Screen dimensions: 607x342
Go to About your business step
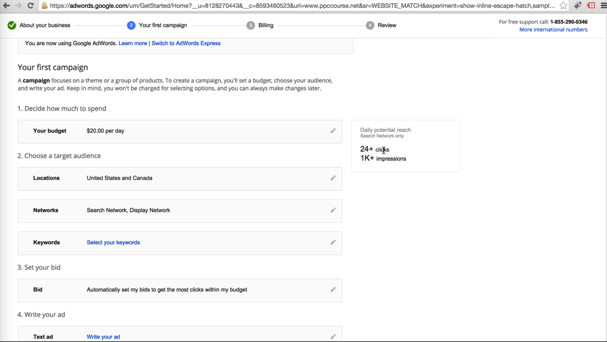(x=45, y=25)
